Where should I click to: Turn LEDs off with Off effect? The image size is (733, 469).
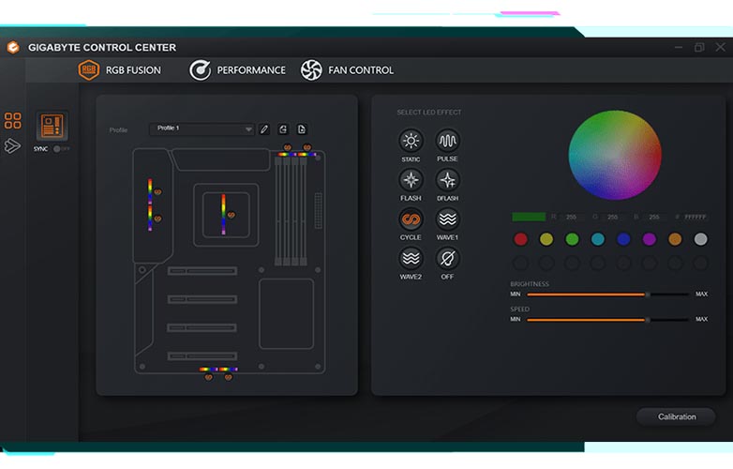click(447, 259)
